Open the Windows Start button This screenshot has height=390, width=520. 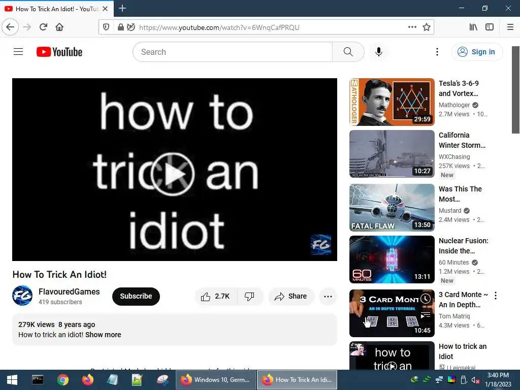[x=12, y=380]
